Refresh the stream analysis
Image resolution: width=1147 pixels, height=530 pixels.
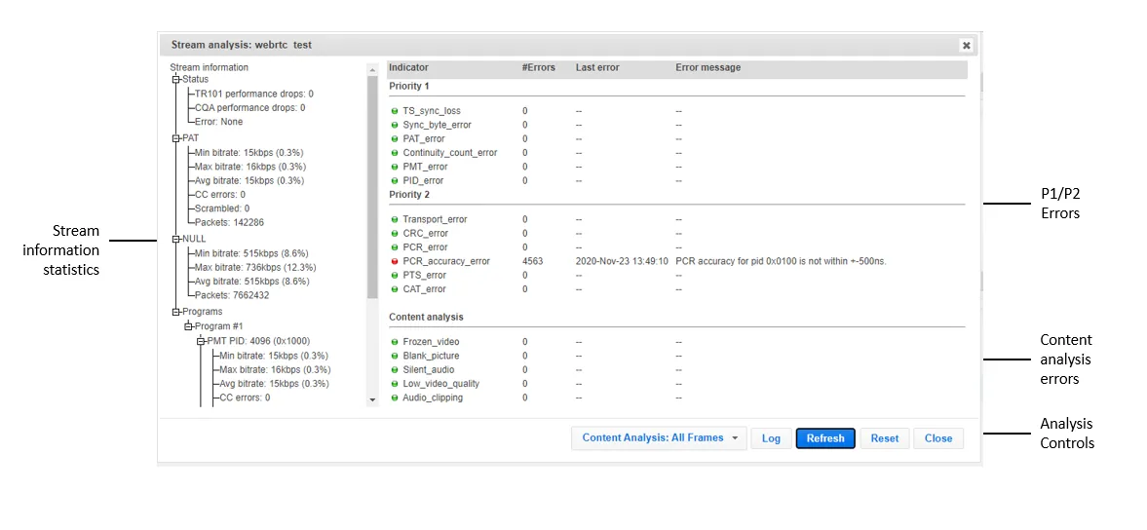(825, 438)
